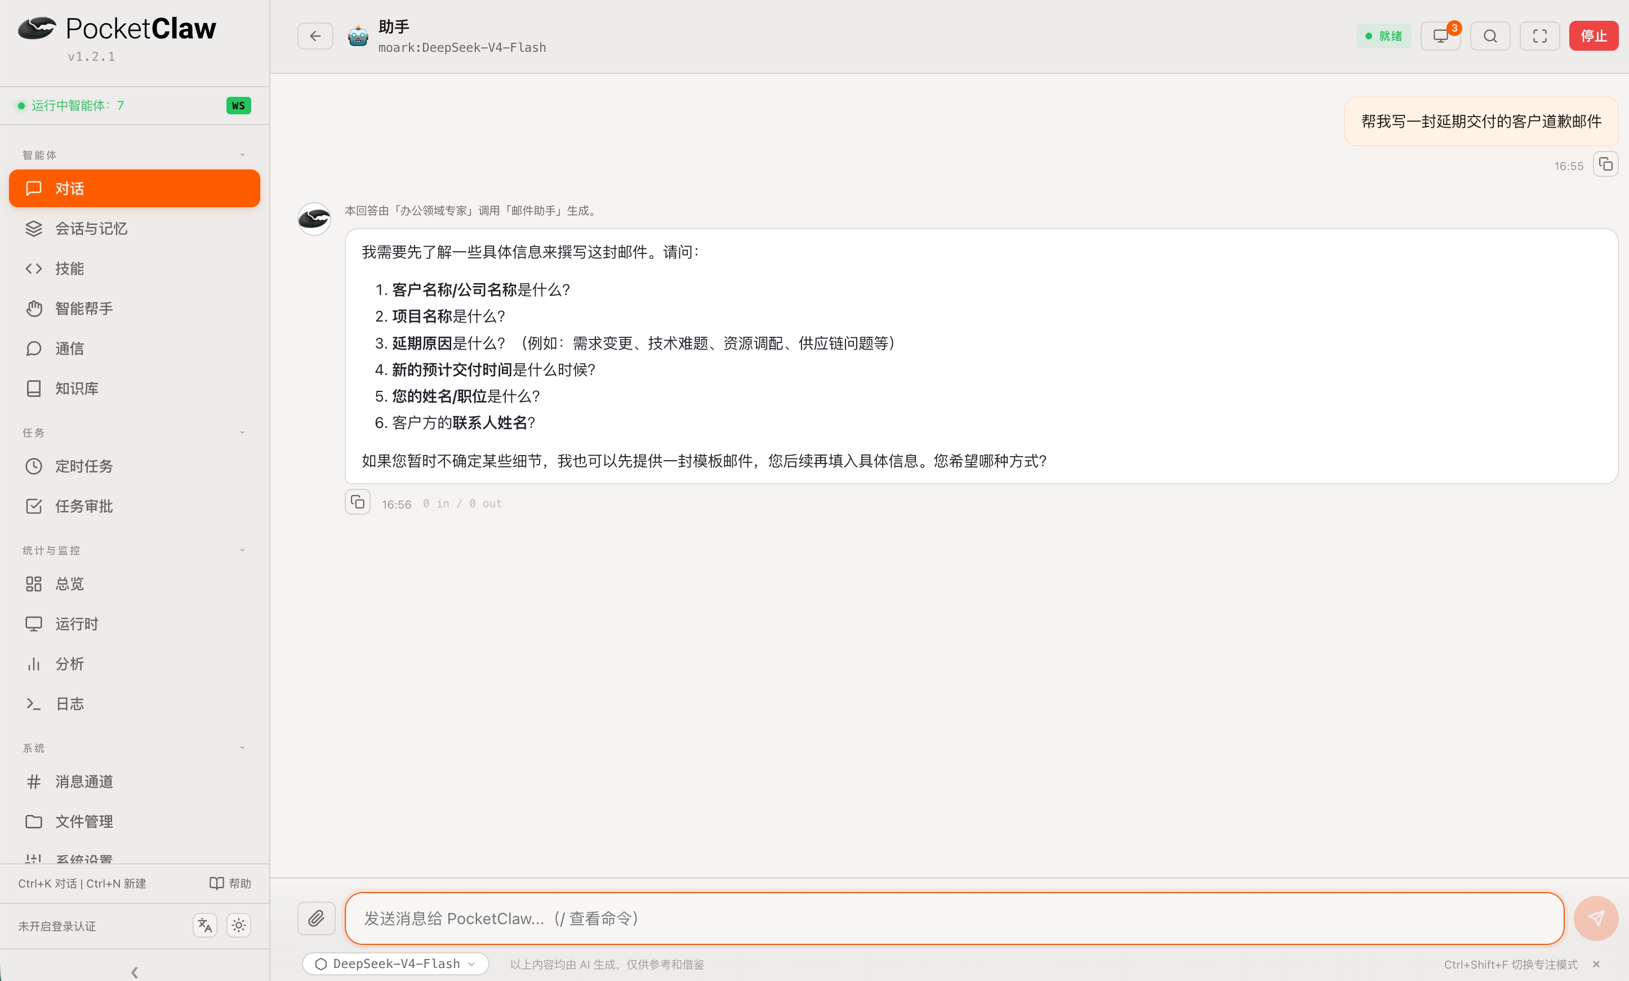
Task: Collapse the 任务 section chevron
Action: coord(242,432)
